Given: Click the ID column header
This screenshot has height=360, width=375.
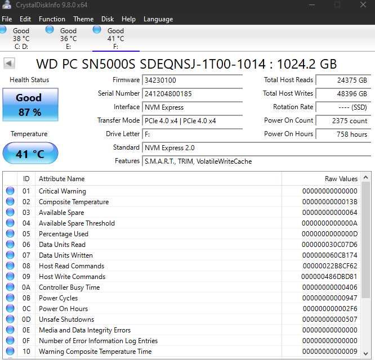Looking at the screenshot, I should click(26, 179).
